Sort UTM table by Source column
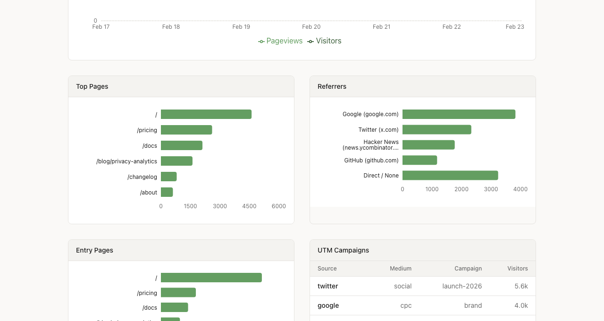This screenshot has width=604, height=321. [x=327, y=269]
